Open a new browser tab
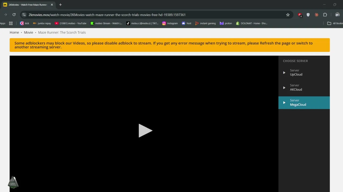The image size is (343, 192). [60, 5]
